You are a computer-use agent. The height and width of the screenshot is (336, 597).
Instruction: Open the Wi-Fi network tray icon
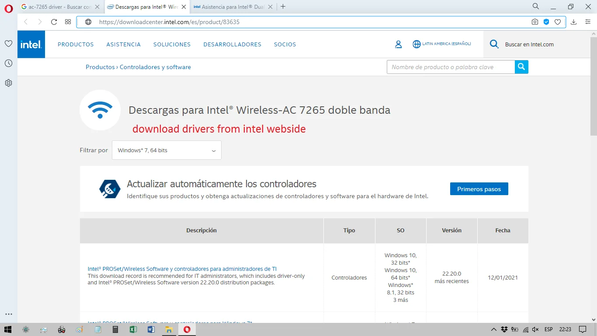526,329
